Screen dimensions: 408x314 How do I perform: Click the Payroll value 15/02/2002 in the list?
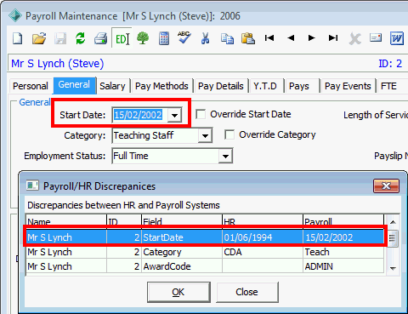[329, 237]
